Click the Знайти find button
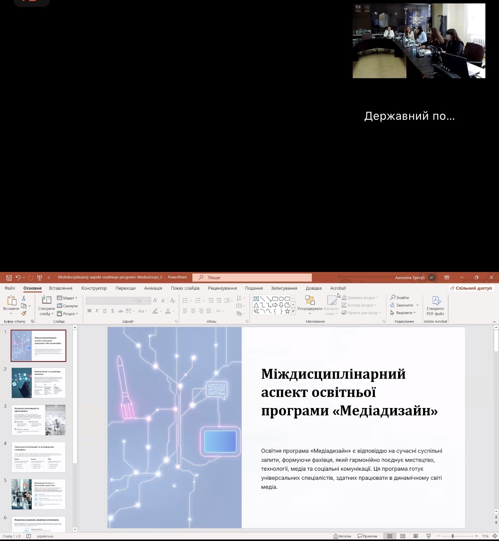 pyautogui.click(x=400, y=298)
